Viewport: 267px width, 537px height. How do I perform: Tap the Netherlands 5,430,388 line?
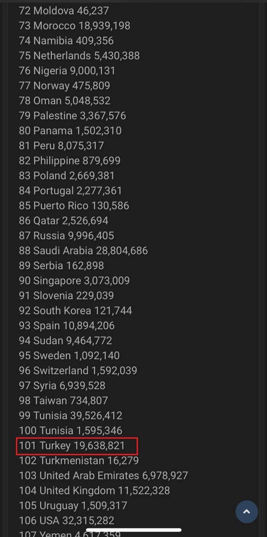coord(79,56)
